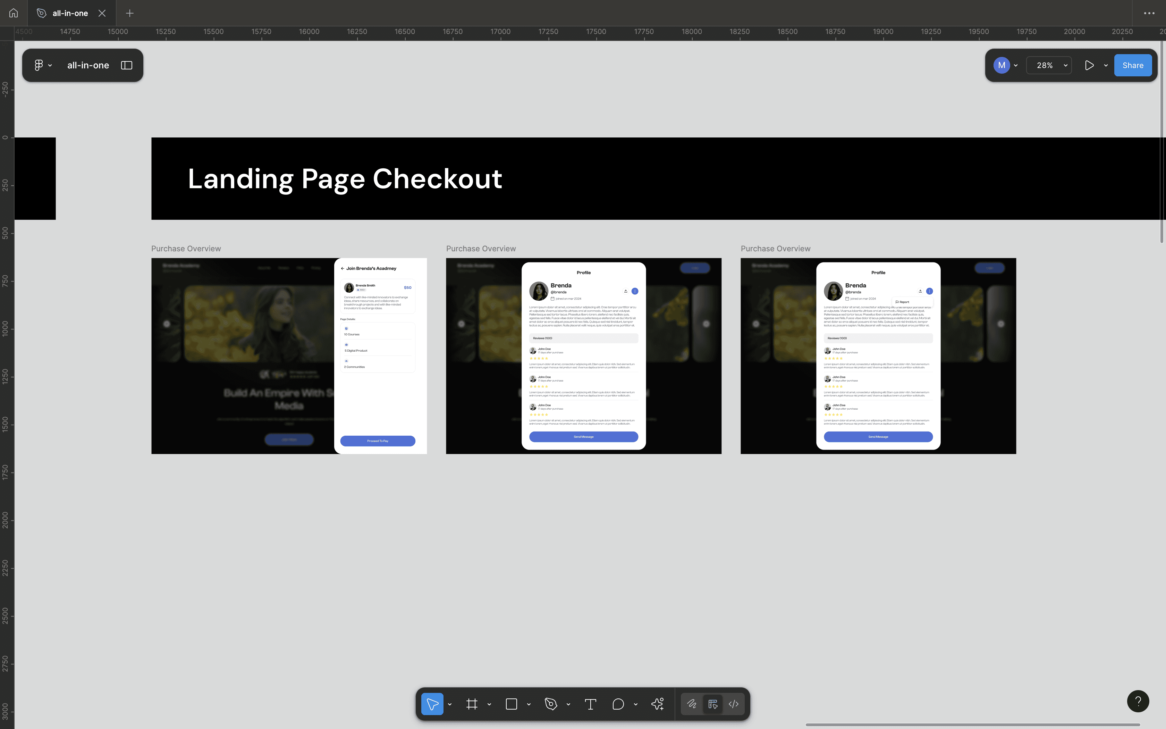Viewport: 1166px width, 729px height.
Task: Open the AI Actions sparkle tool
Action: [658, 704]
